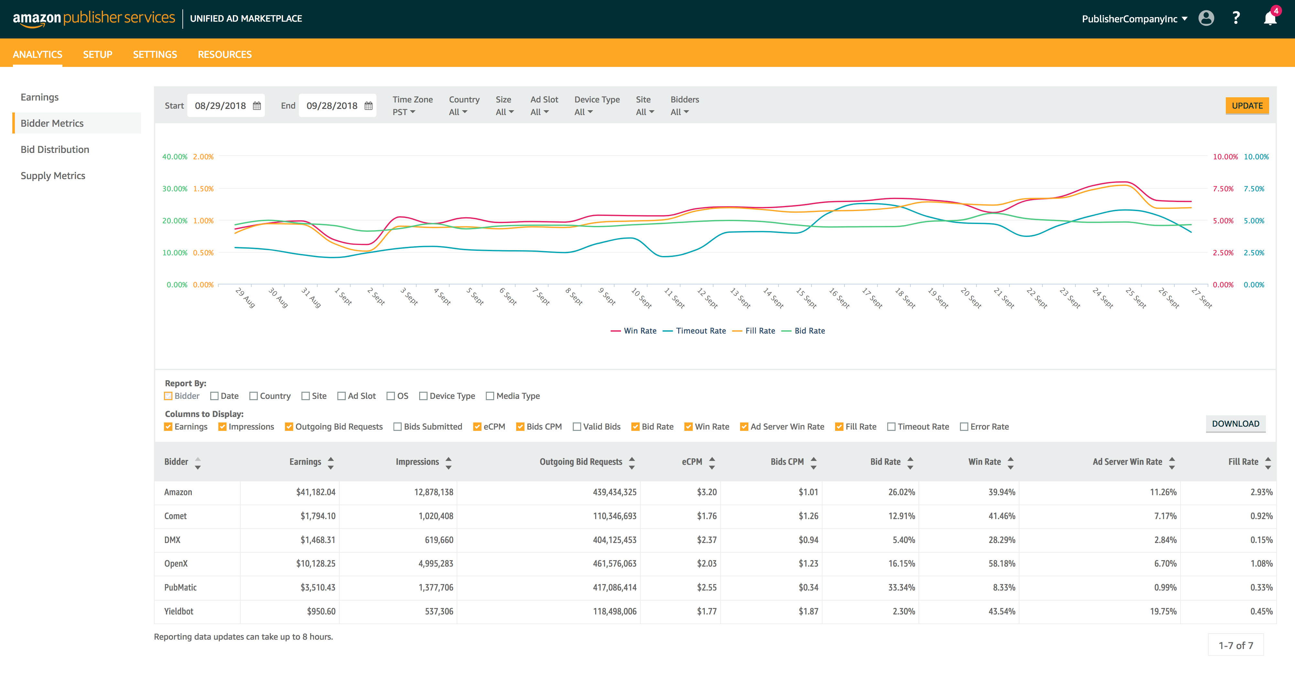Check the OS report-by checkbox
Image resolution: width=1295 pixels, height=682 pixels.
[x=391, y=396]
